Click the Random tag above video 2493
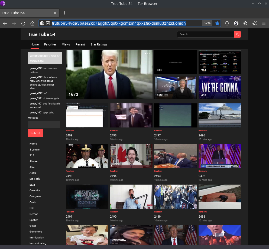Image resolution: width=269 pixels, height=249 pixels. (158, 171)
